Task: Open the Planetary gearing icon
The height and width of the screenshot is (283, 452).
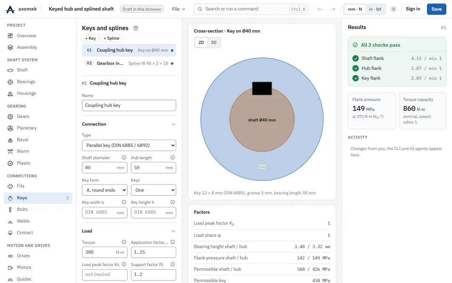Action: [10, 128]
